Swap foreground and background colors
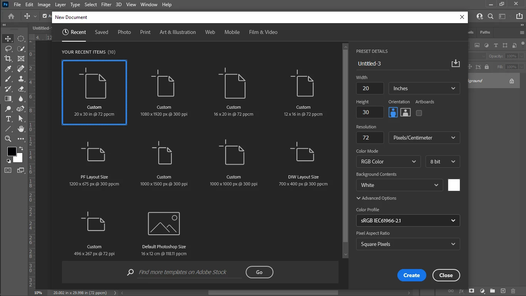The width and height of the screenshot is (526, 296). (x=21, y=148)
